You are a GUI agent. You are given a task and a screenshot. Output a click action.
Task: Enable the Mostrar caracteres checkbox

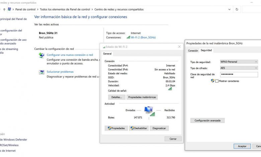tap(217, 81)
